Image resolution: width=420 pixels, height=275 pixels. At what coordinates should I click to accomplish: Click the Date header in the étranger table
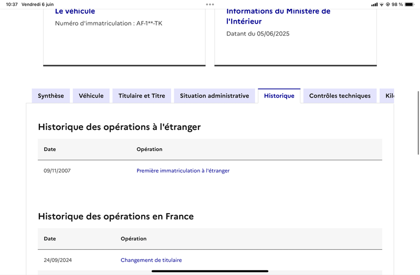(50, 149)
